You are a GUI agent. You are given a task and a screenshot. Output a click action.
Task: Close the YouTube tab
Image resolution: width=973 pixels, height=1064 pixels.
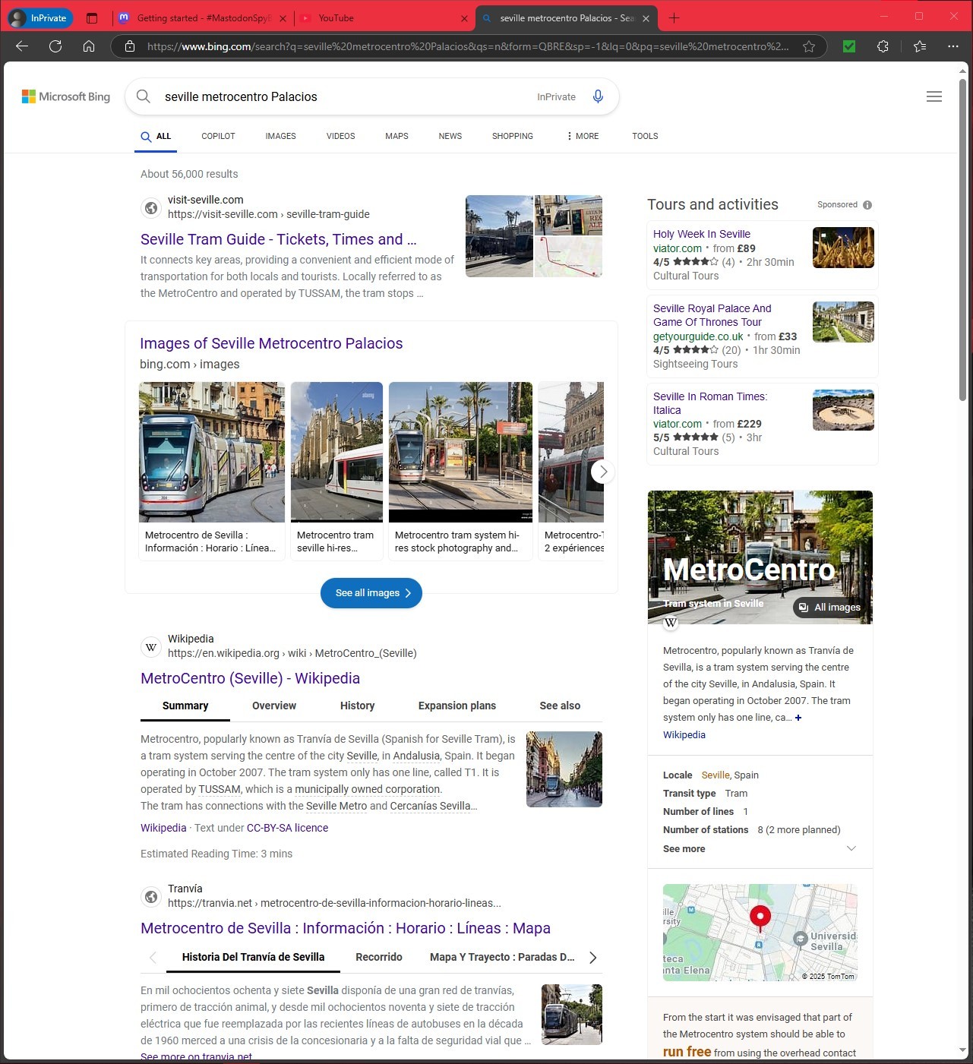tap(465, 18)
